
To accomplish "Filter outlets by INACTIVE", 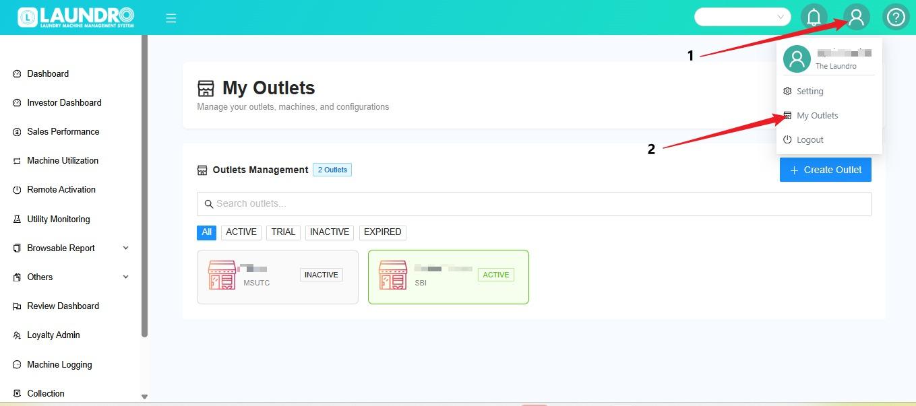I will pos(330,232).
